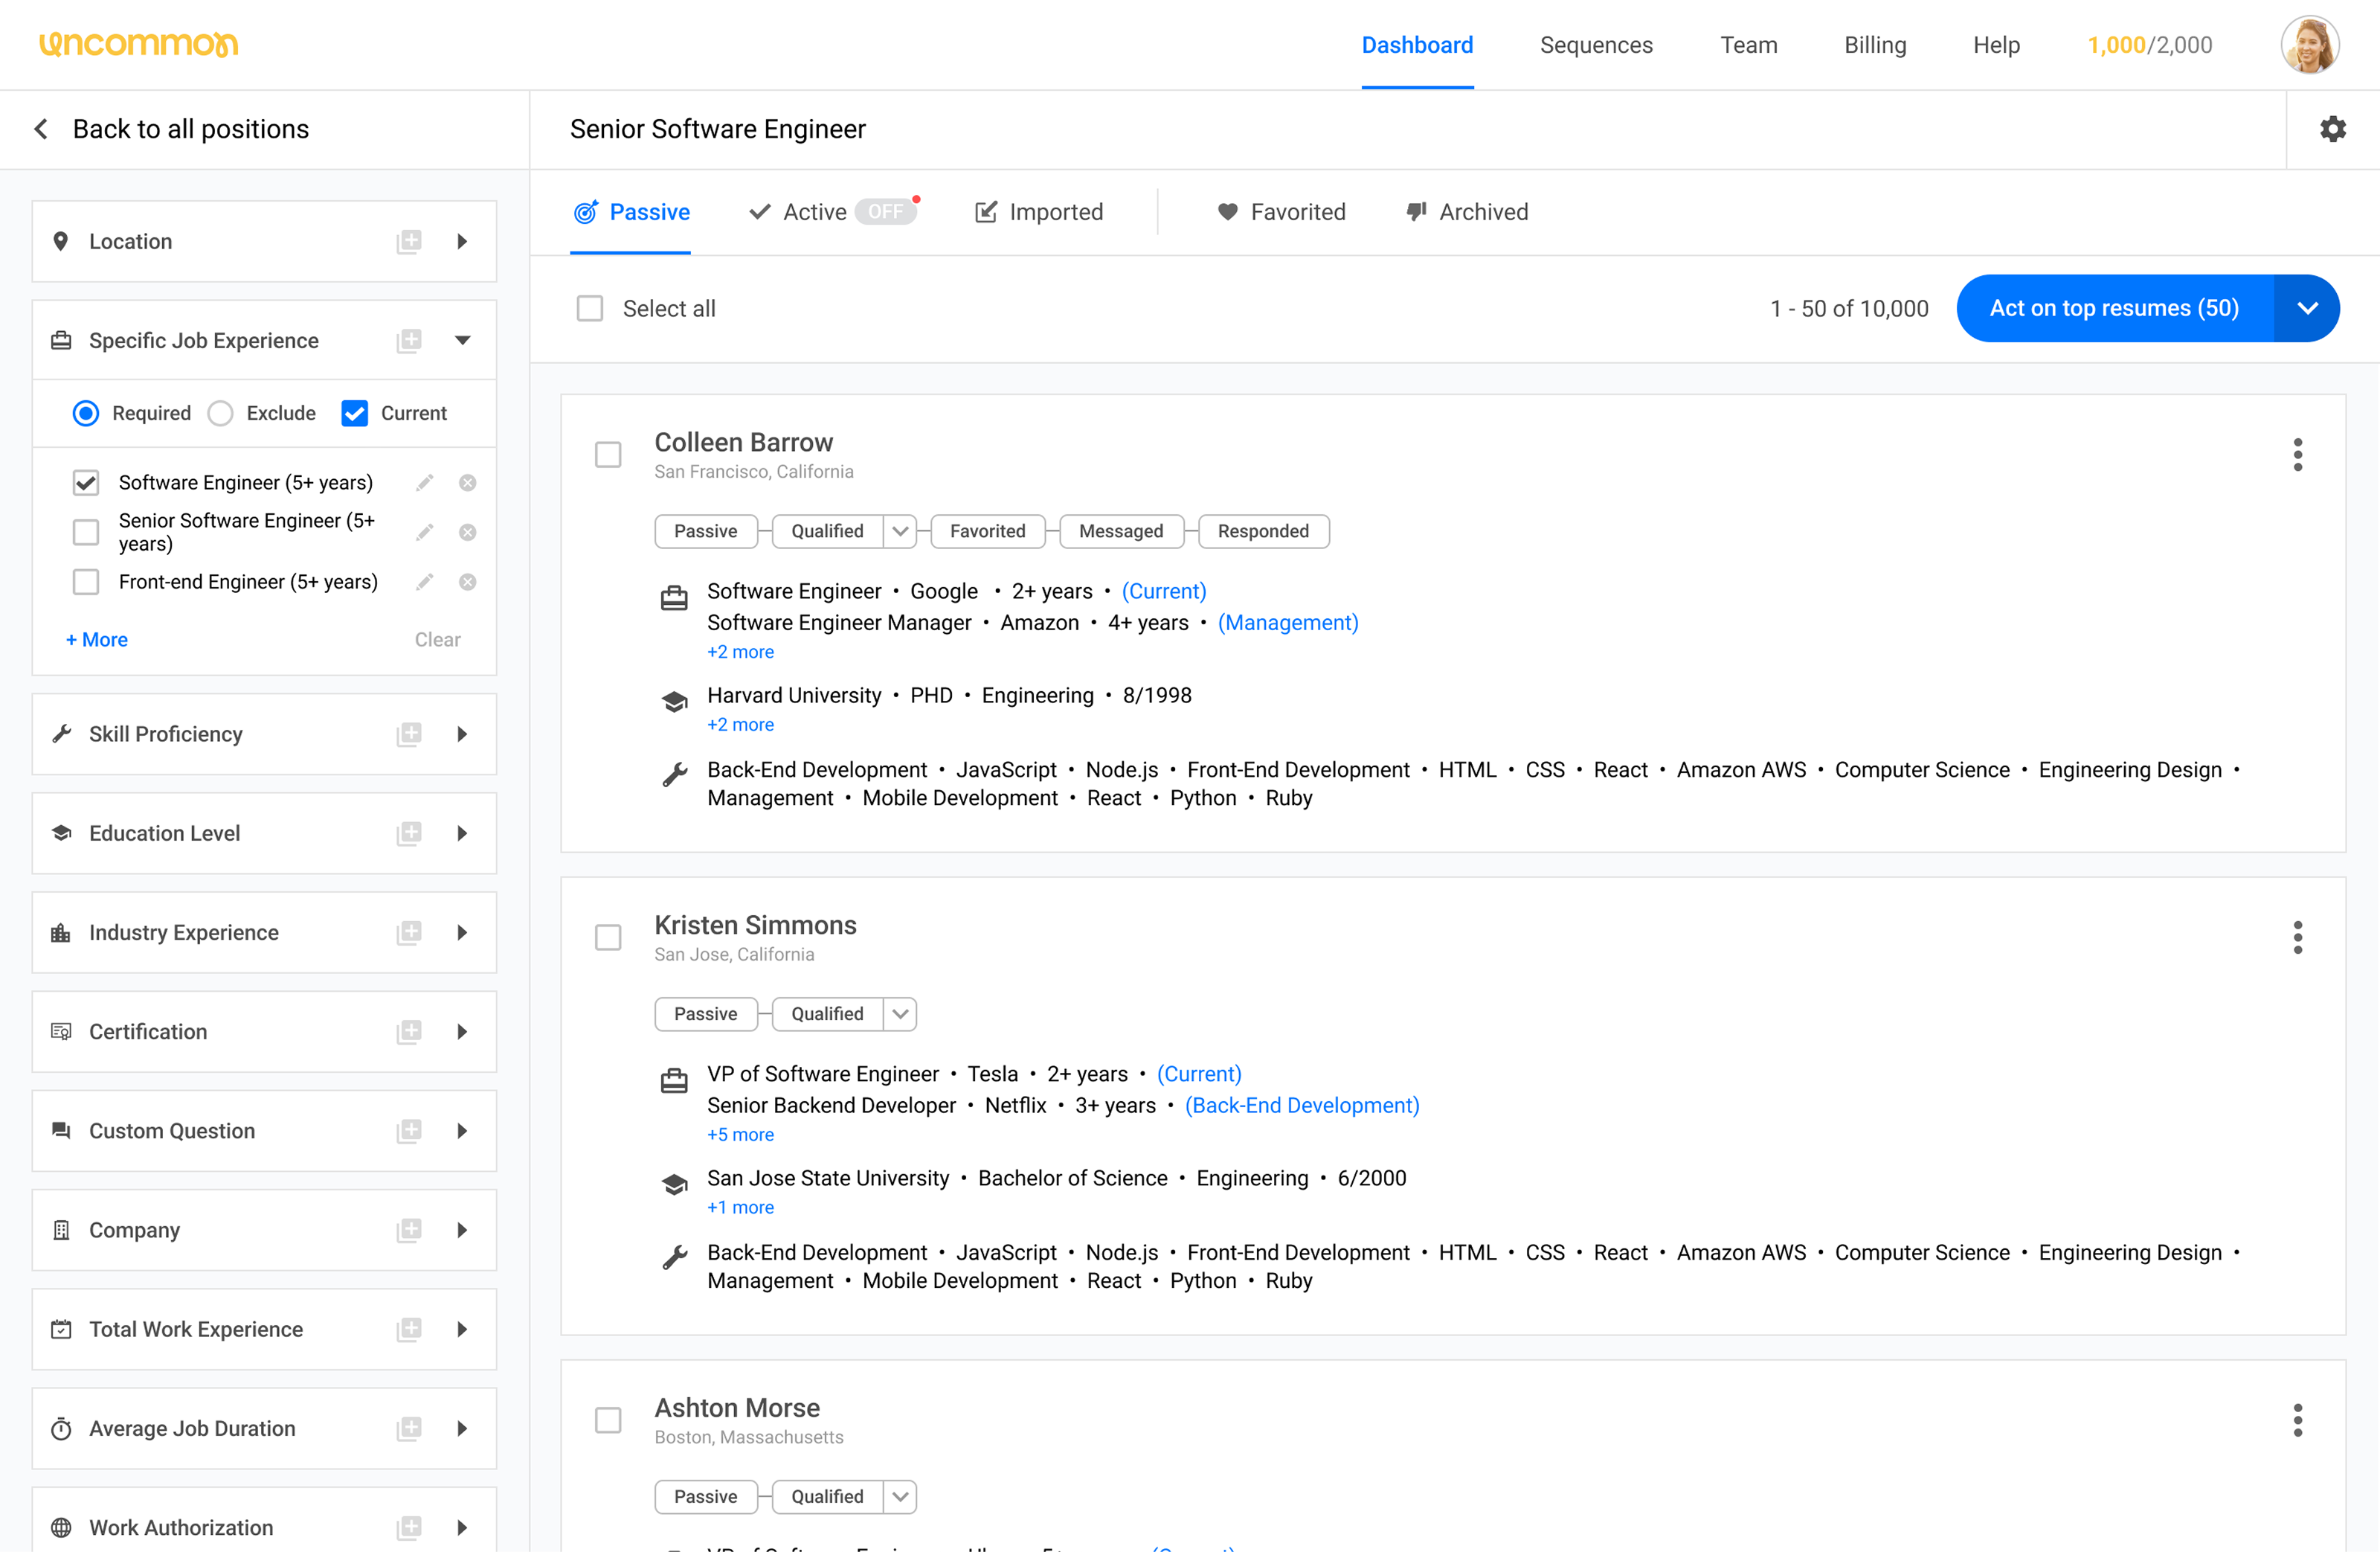Open three-dot menu for Colleen Barrow
Viewport: 2380px width, 1552px height.
2297,455
